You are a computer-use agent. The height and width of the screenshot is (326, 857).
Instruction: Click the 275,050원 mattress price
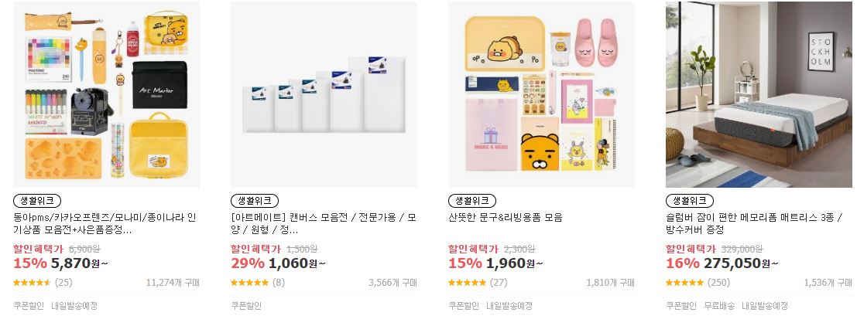pos(741,263)
